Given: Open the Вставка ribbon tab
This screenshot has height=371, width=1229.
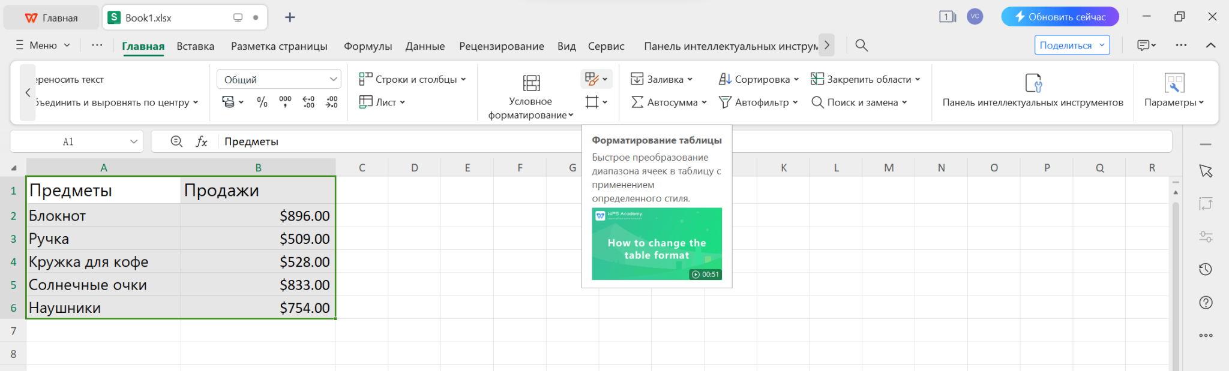Looking at the screenshot, I should [x=195, y=46].
